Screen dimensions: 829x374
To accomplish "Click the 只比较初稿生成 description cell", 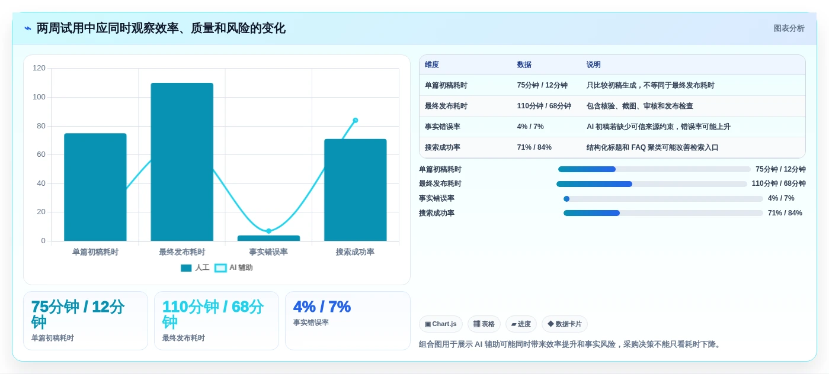I will pyautogui.click(x=651, y=86).
